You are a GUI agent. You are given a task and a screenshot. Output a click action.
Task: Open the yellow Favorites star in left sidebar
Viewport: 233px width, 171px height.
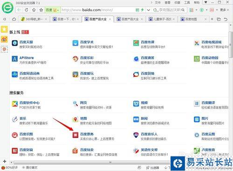[4, 29]
